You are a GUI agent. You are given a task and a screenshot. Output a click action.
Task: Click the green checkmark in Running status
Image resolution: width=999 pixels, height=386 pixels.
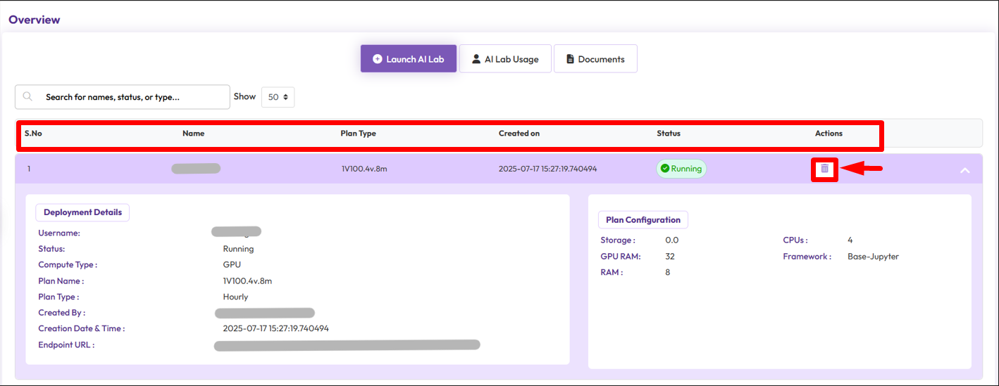(x=664, y=169)
